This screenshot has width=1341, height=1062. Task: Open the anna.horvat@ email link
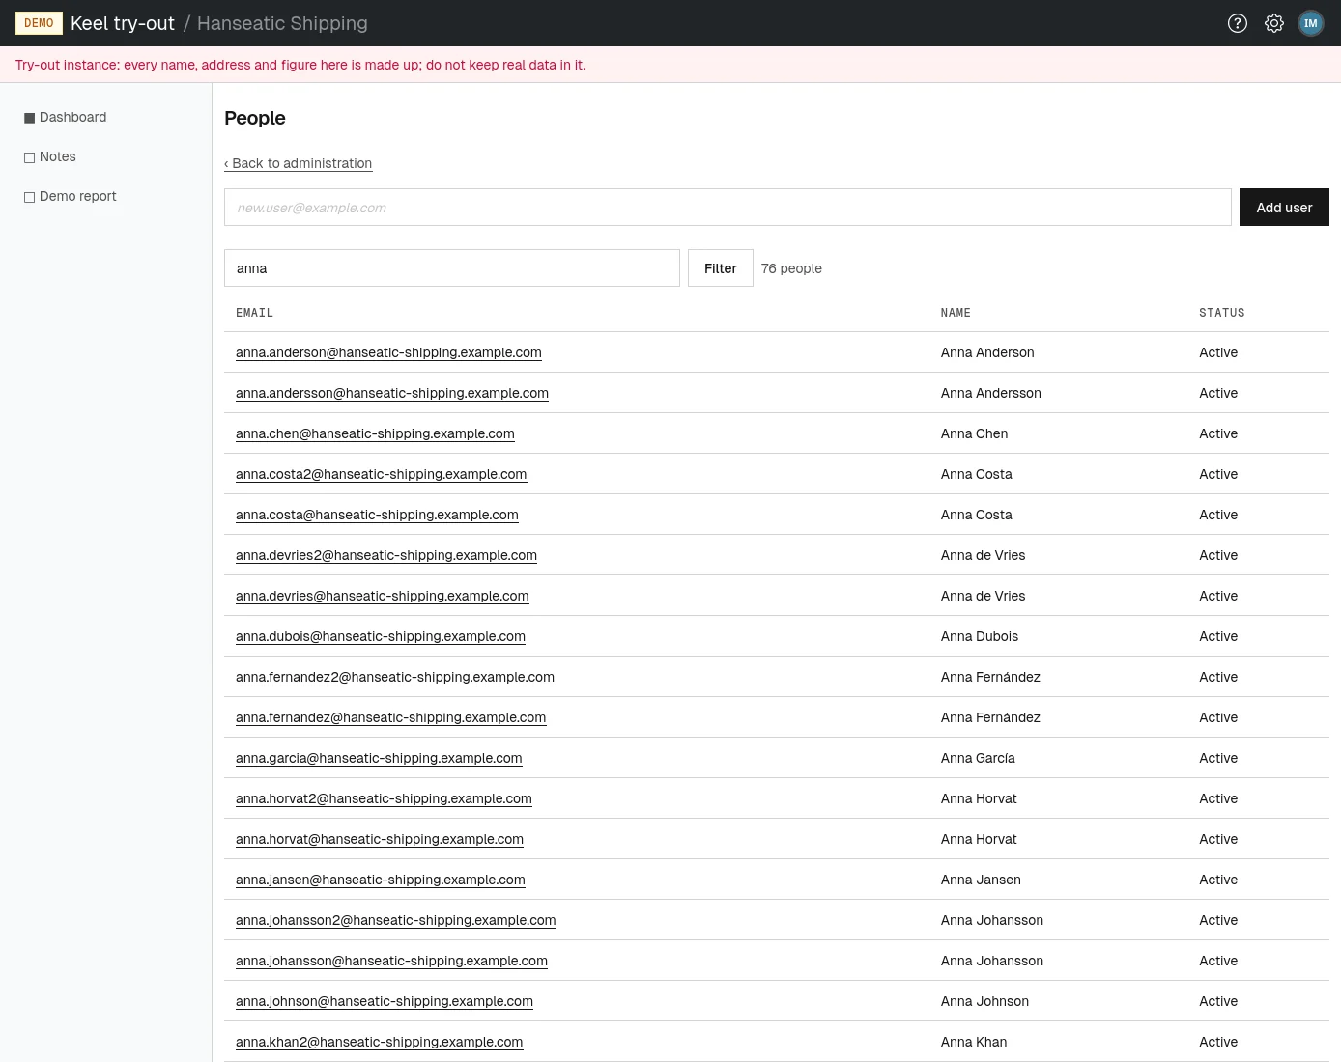pyautogui.click(x=380, y=839)
